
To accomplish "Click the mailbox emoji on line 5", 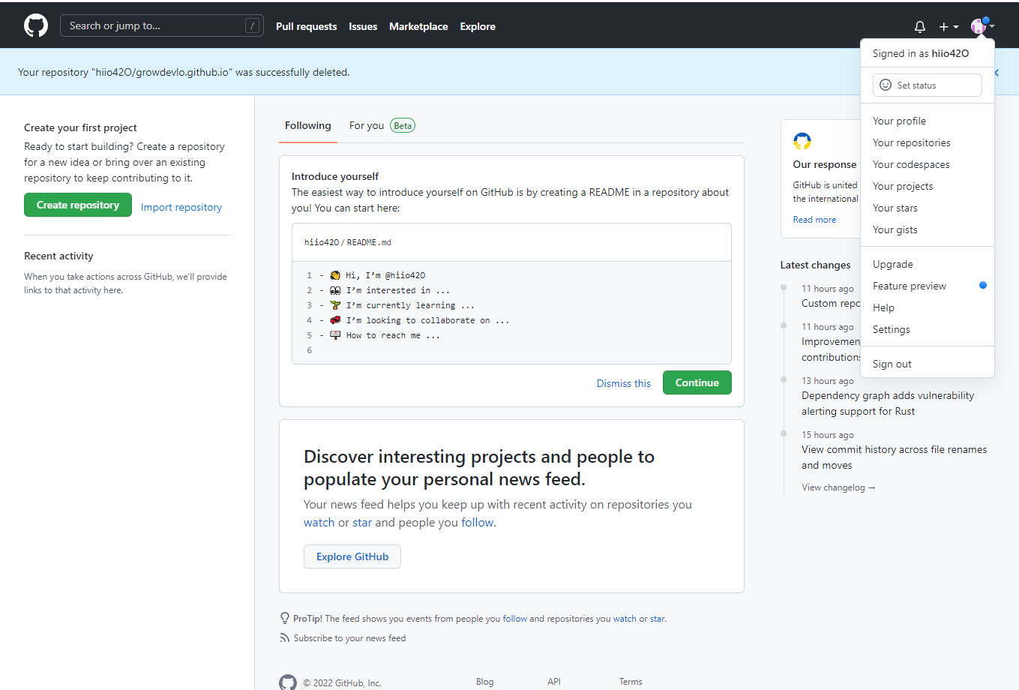I will click(x=335, y=335).
